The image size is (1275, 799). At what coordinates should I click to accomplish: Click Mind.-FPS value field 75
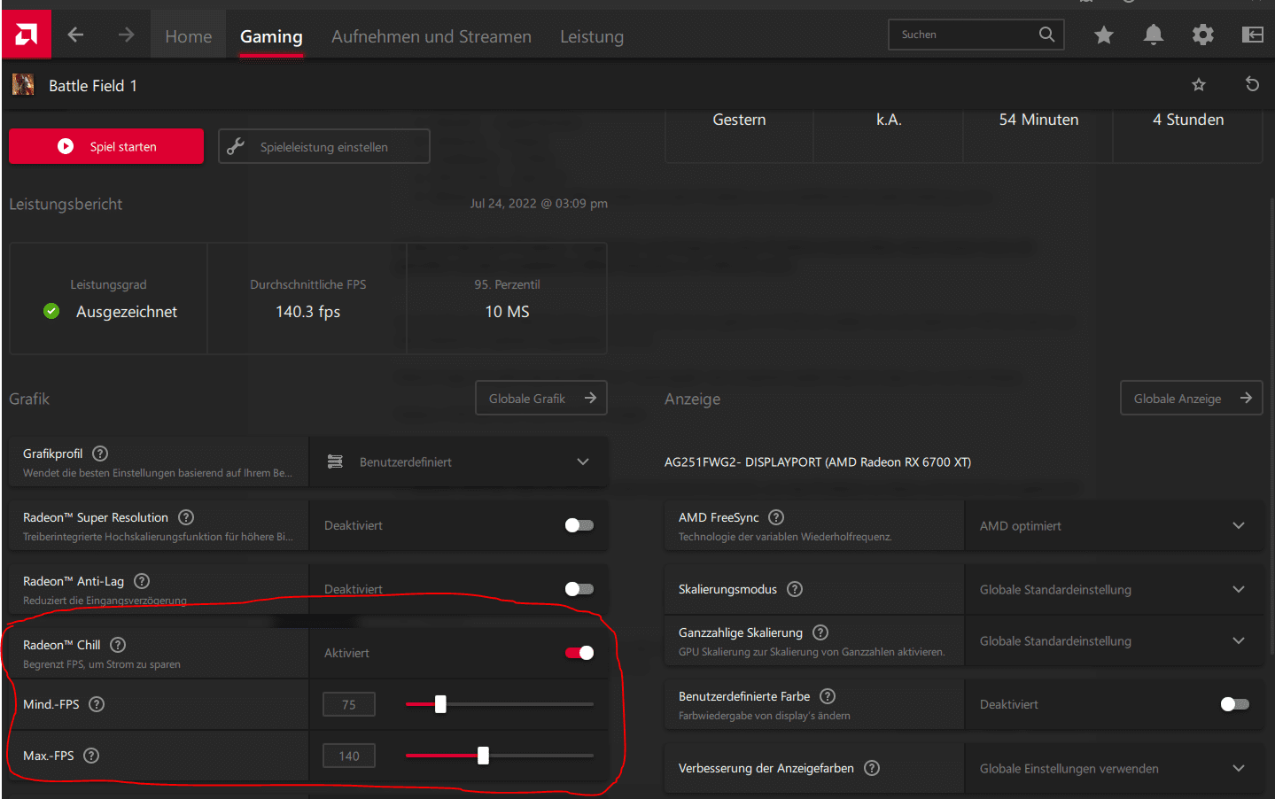[x=349, y=704]
